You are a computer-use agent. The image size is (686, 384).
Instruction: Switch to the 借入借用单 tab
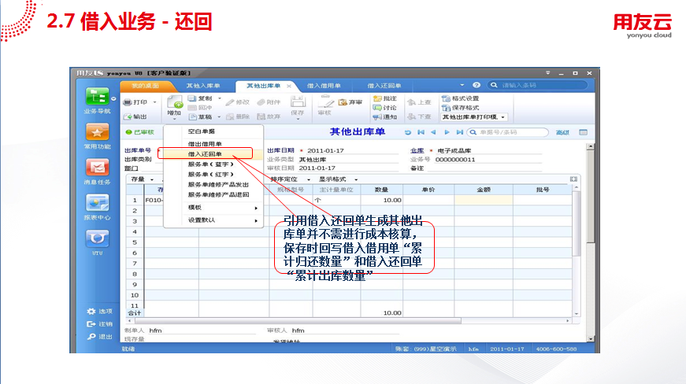point(324,86)
